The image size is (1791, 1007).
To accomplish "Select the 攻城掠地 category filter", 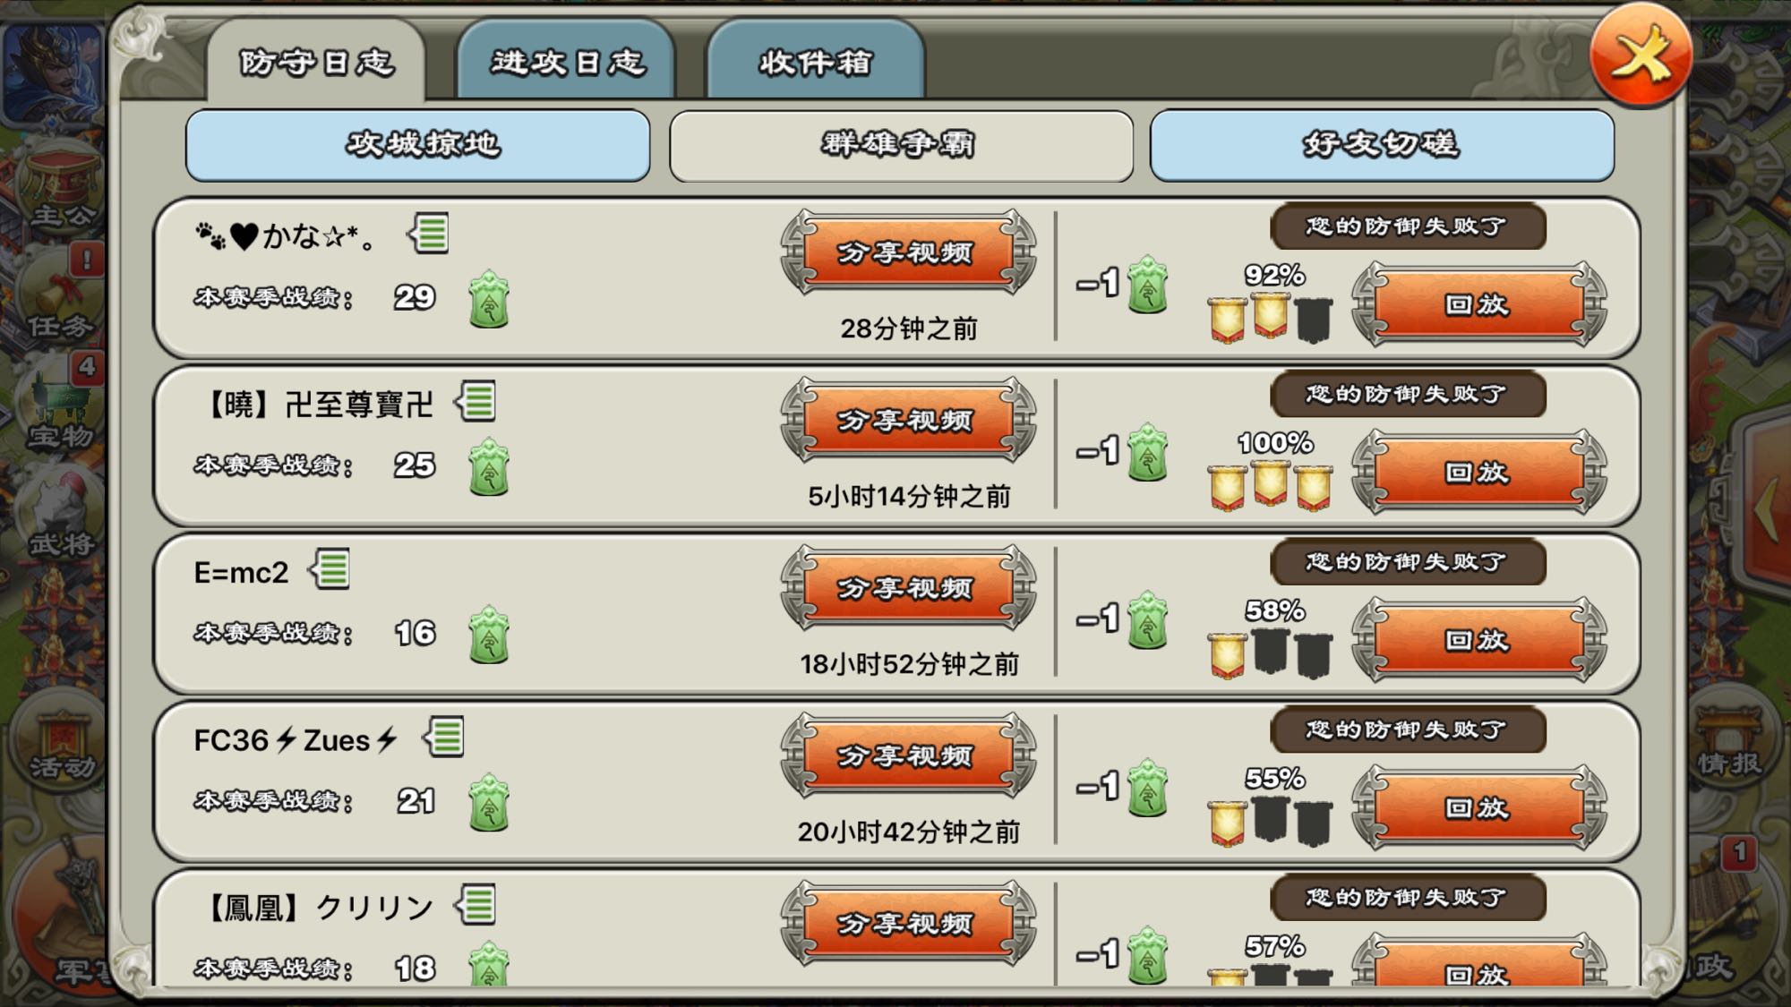I will tap(418, 145).
